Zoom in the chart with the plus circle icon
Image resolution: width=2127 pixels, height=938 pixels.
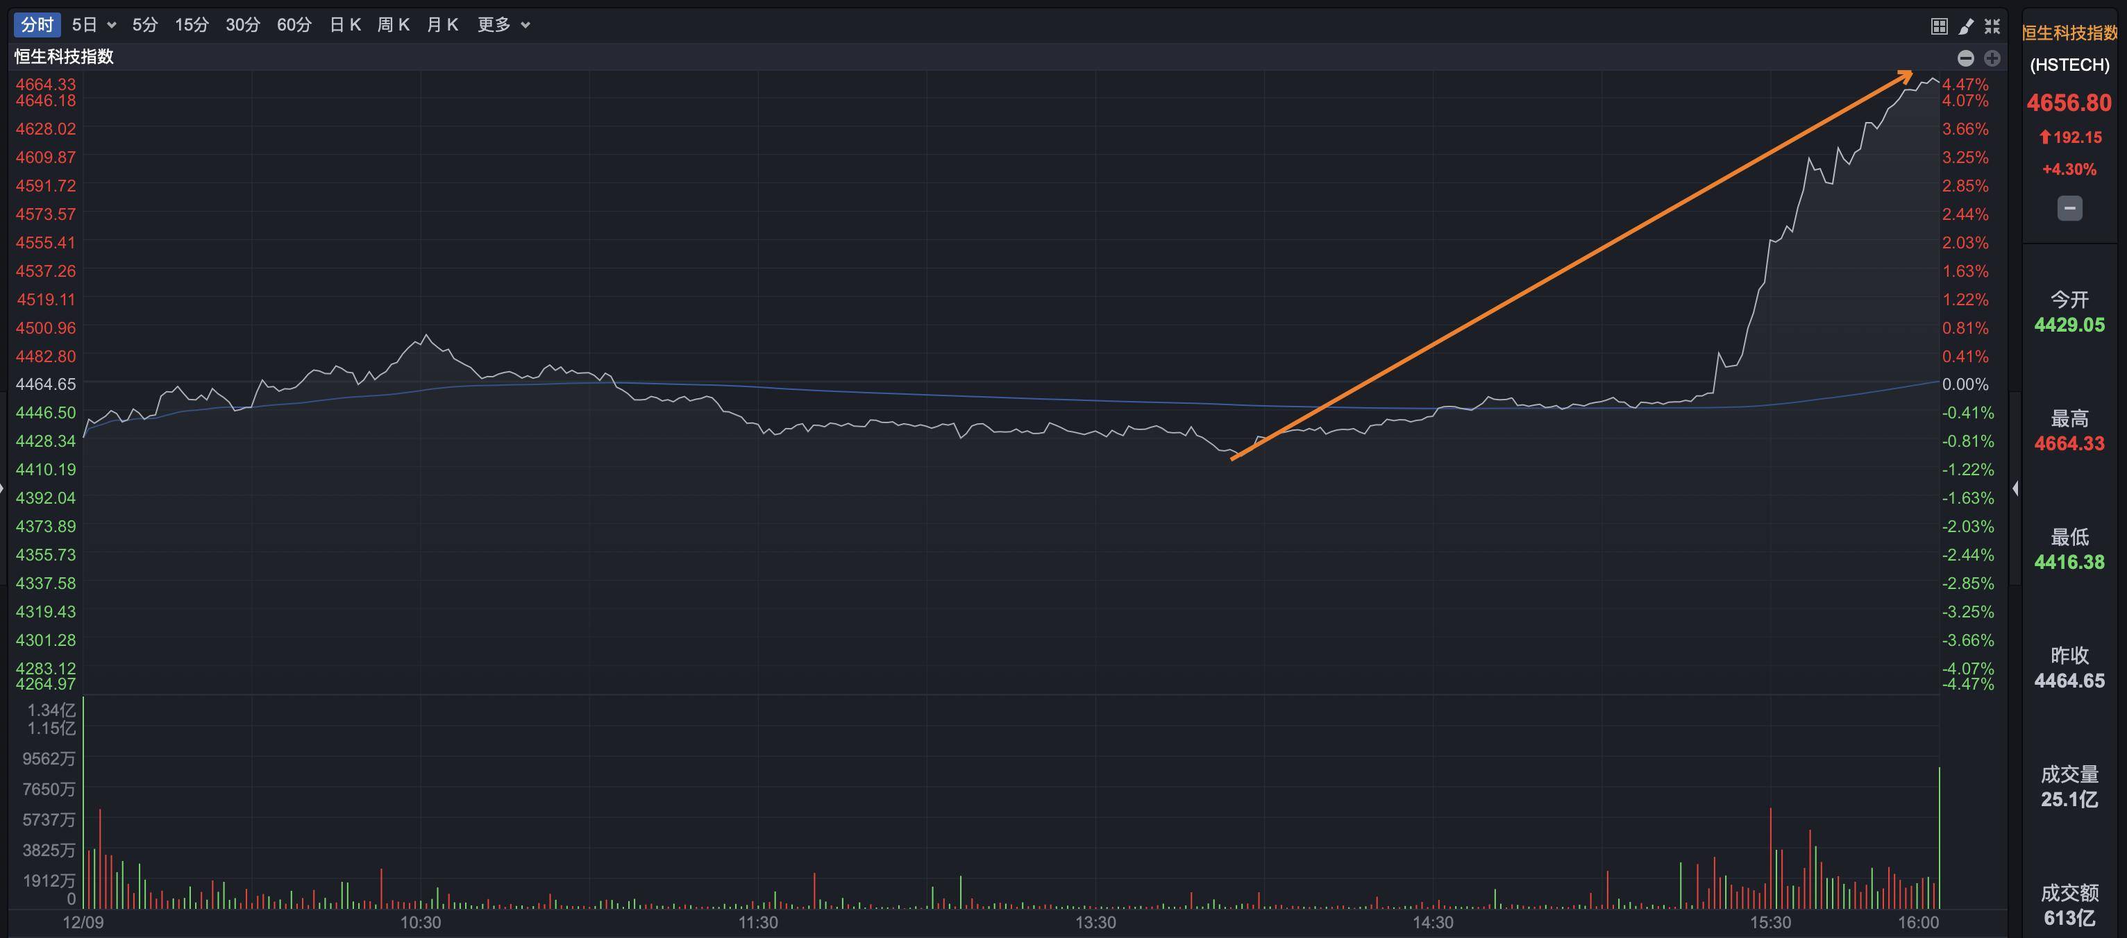(x=1992, y=58)
